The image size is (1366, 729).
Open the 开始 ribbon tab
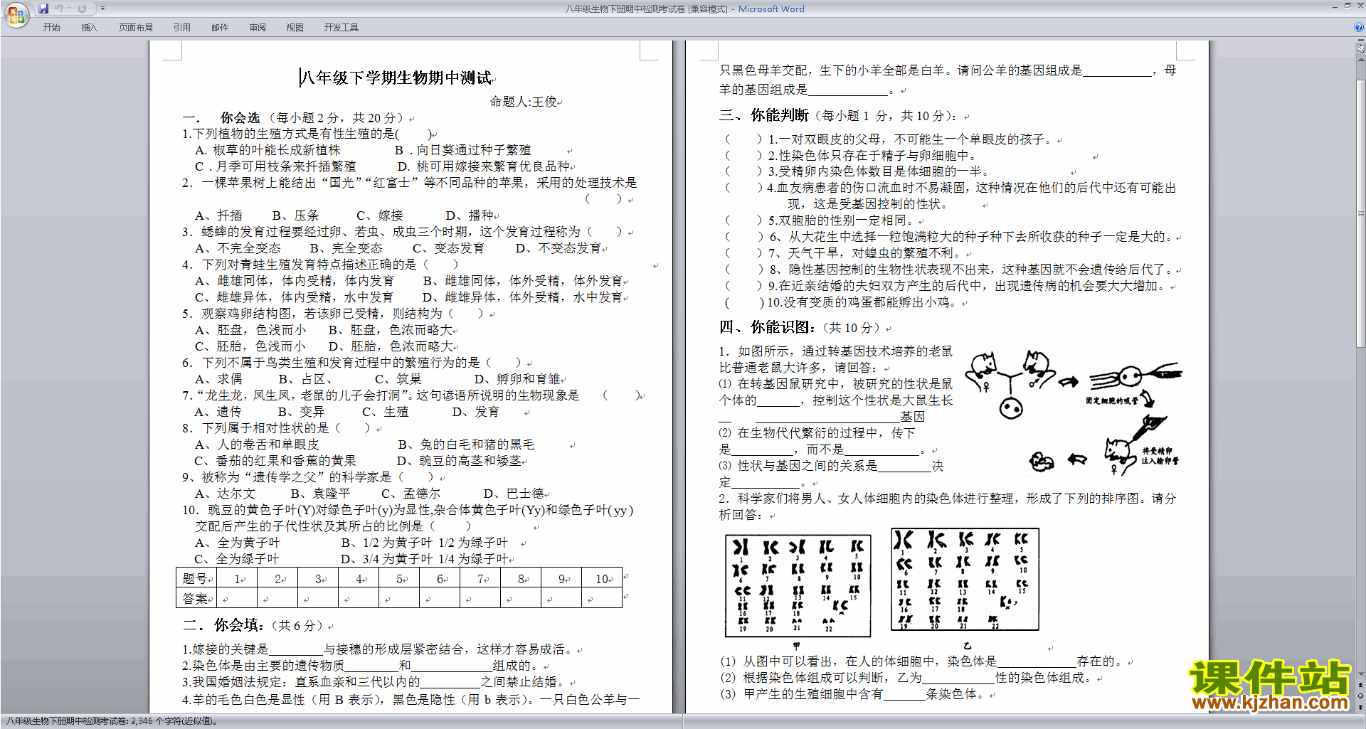[x=51, y=28]
